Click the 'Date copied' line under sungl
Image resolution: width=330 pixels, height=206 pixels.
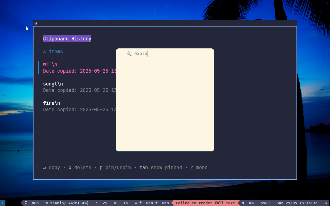point(79,90)
